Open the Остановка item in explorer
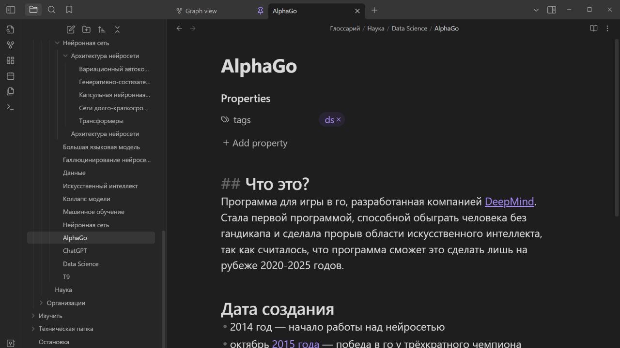Viewport: 620px width, 348px height. click(54, 342)
